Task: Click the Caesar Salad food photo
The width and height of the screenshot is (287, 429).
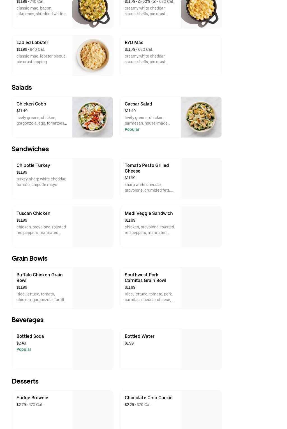Action: (x=201, y=117)
